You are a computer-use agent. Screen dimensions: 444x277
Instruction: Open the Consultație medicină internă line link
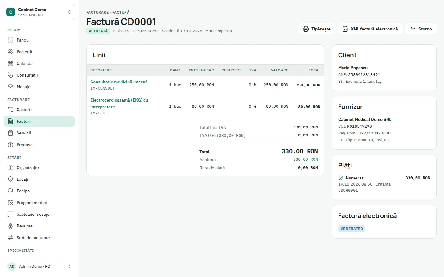(119, 82)
